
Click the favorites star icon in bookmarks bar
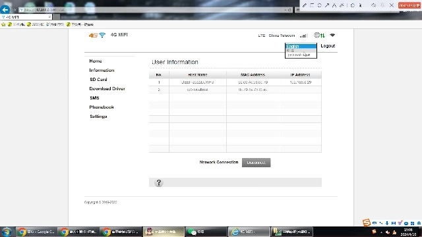click(3, 24)
